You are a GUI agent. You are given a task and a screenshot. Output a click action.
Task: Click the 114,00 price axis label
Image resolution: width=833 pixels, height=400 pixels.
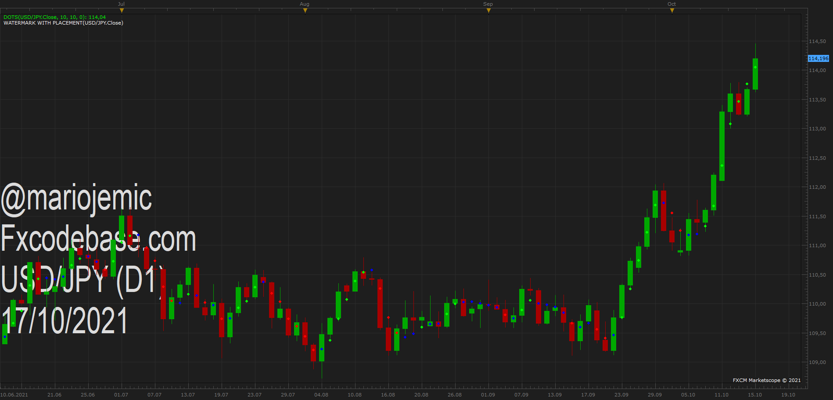pos(817,70)
